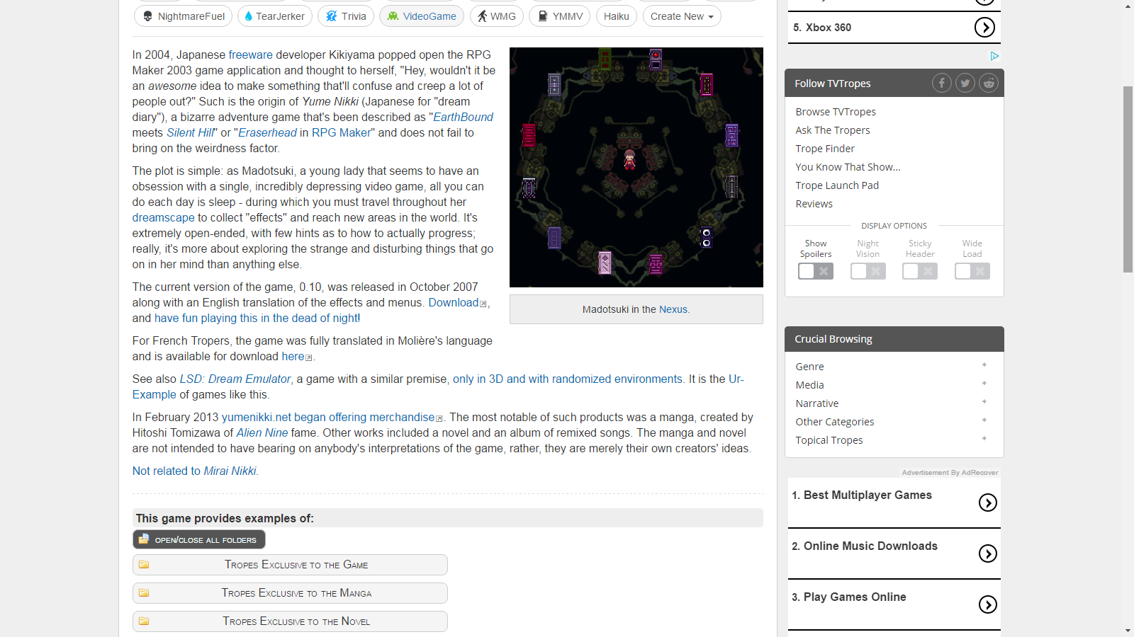Open Ask The Tropers

(x=833, y=130)
